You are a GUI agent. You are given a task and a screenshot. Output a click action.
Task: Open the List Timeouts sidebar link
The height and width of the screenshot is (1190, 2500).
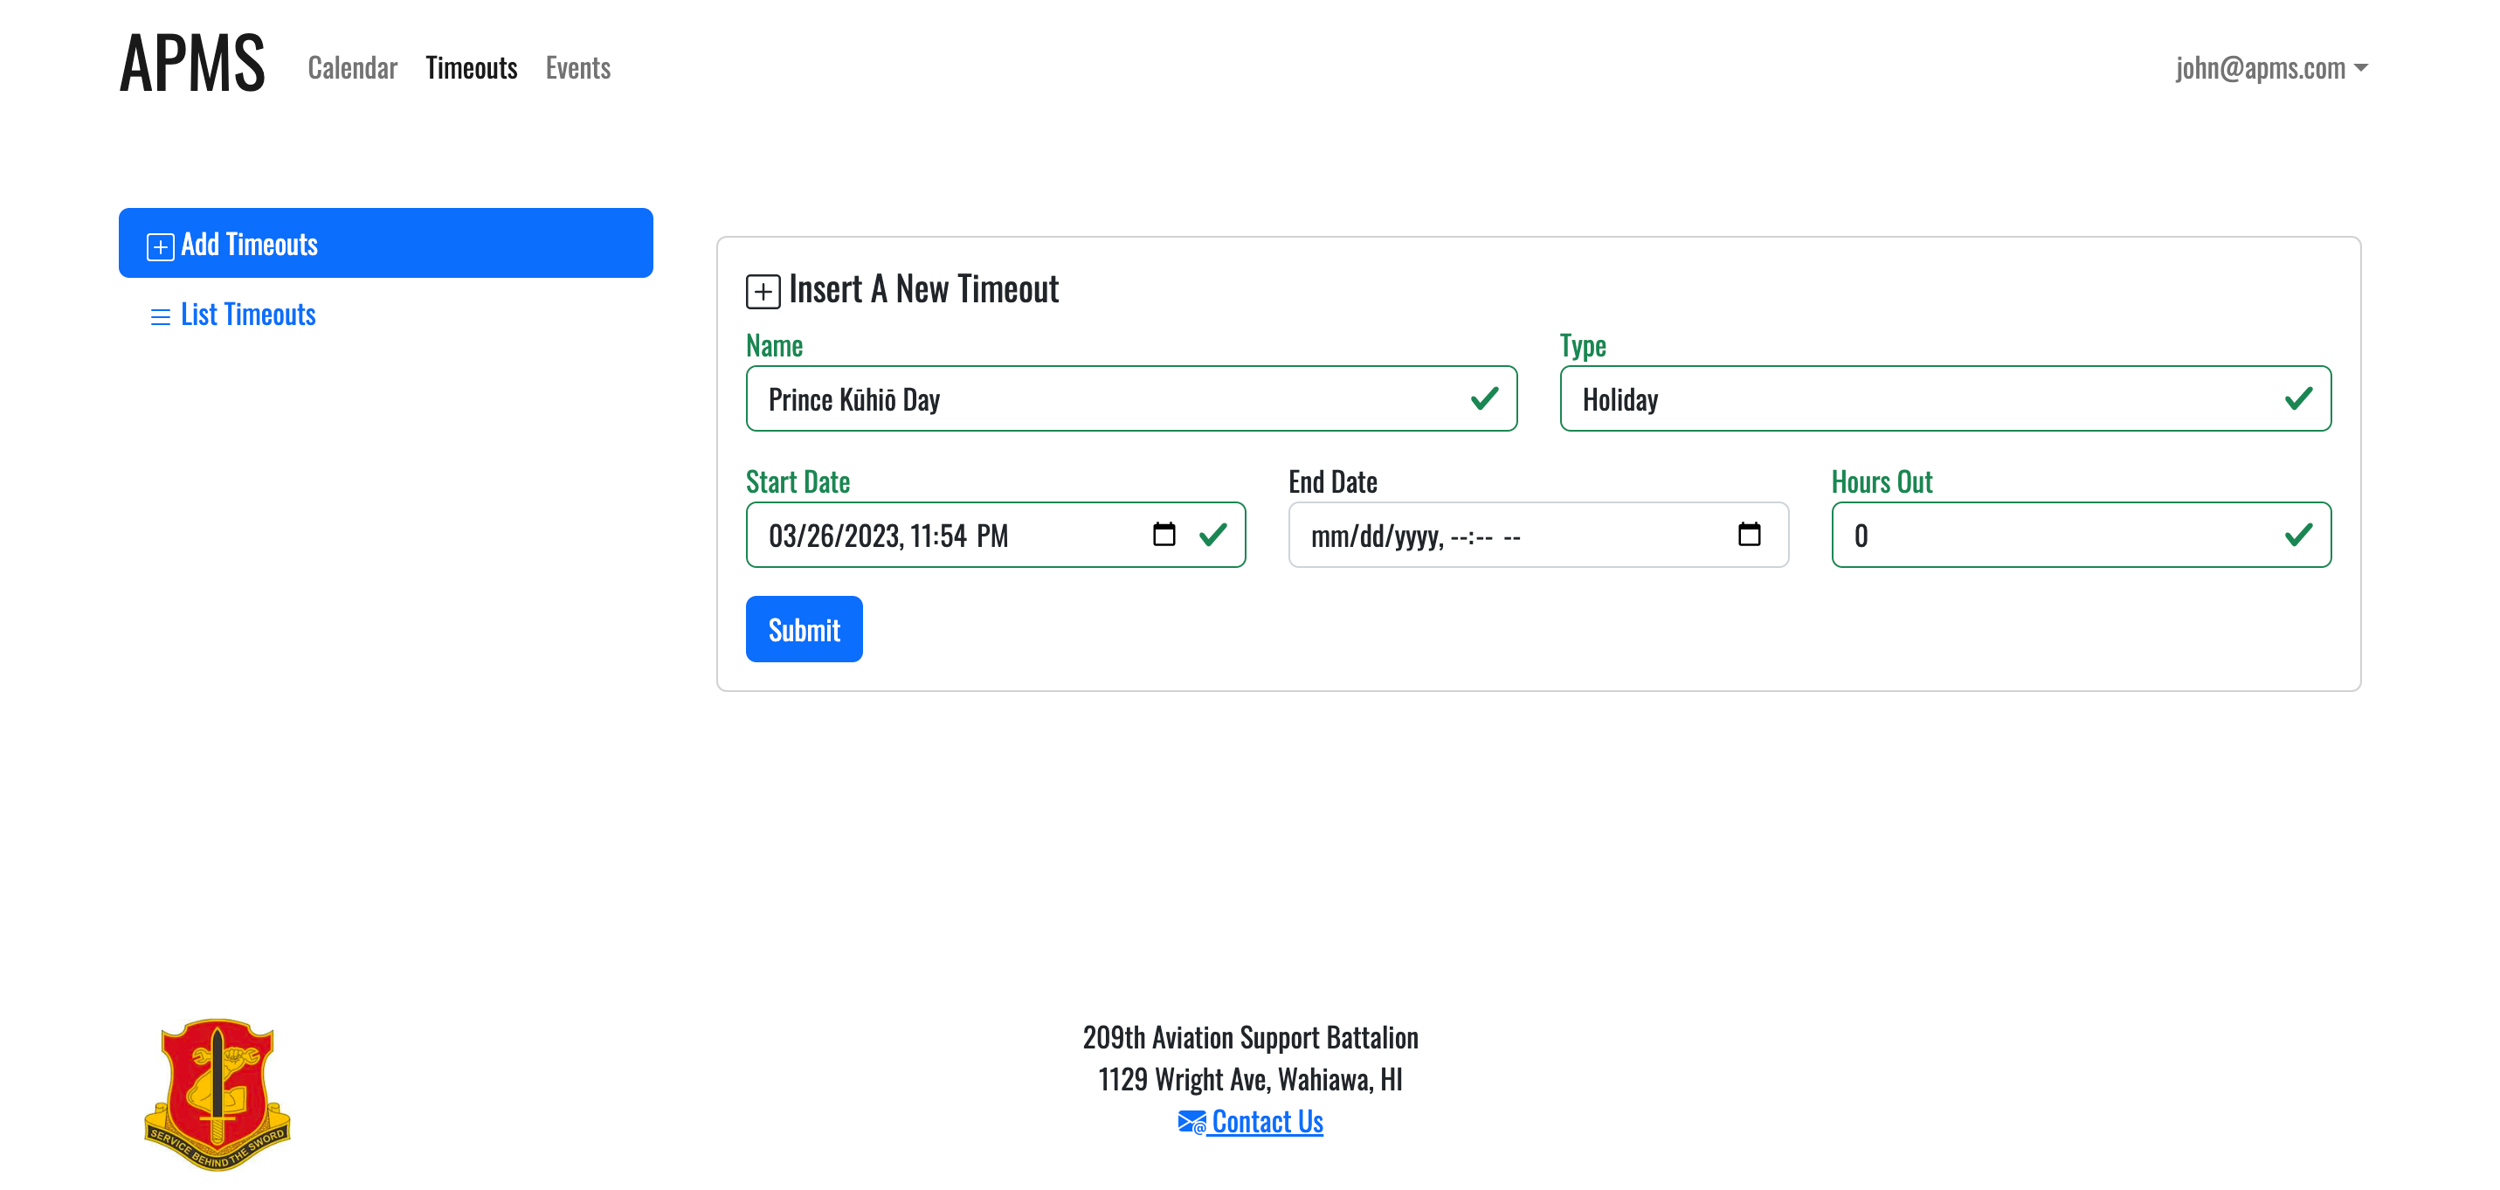pos(247,315)
